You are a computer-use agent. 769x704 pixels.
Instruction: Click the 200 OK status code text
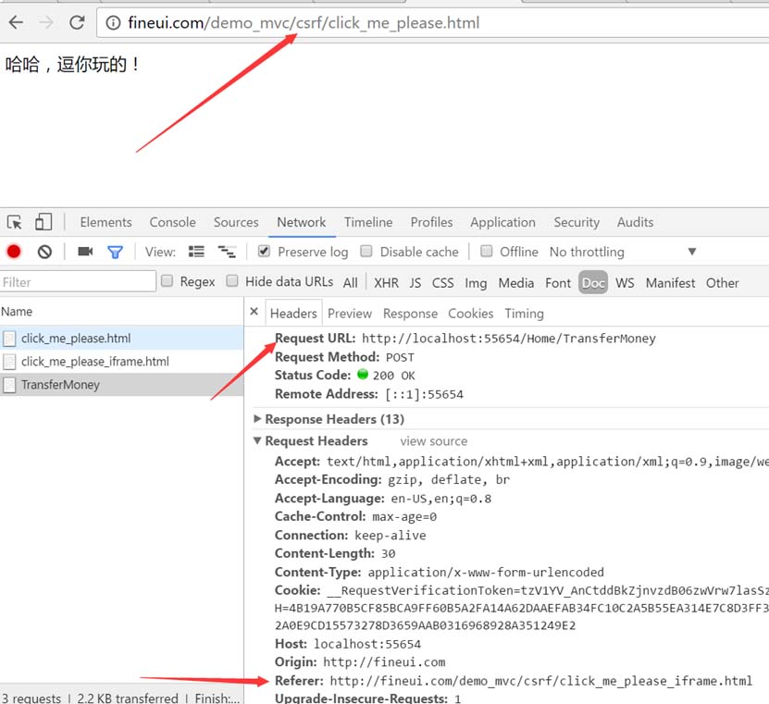[x=393, y=376]
